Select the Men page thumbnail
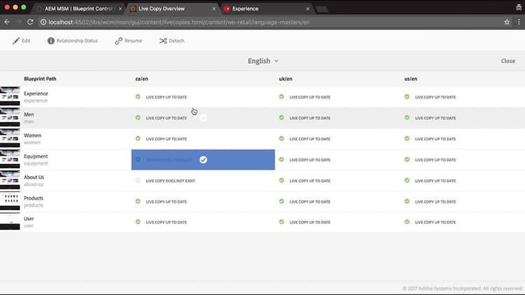Viewport: 525px width, 295px height. point(10,118)
